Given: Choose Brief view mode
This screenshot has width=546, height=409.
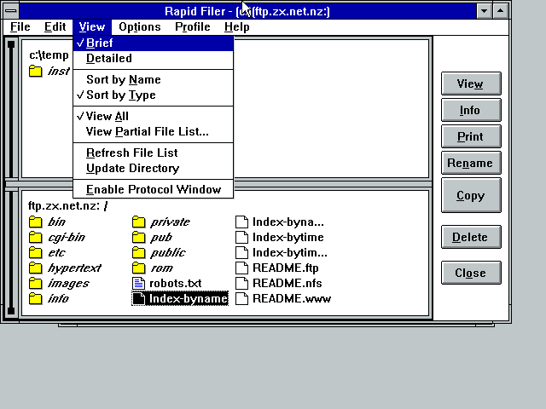Looking at the screenshot, I should click(154, 43).
